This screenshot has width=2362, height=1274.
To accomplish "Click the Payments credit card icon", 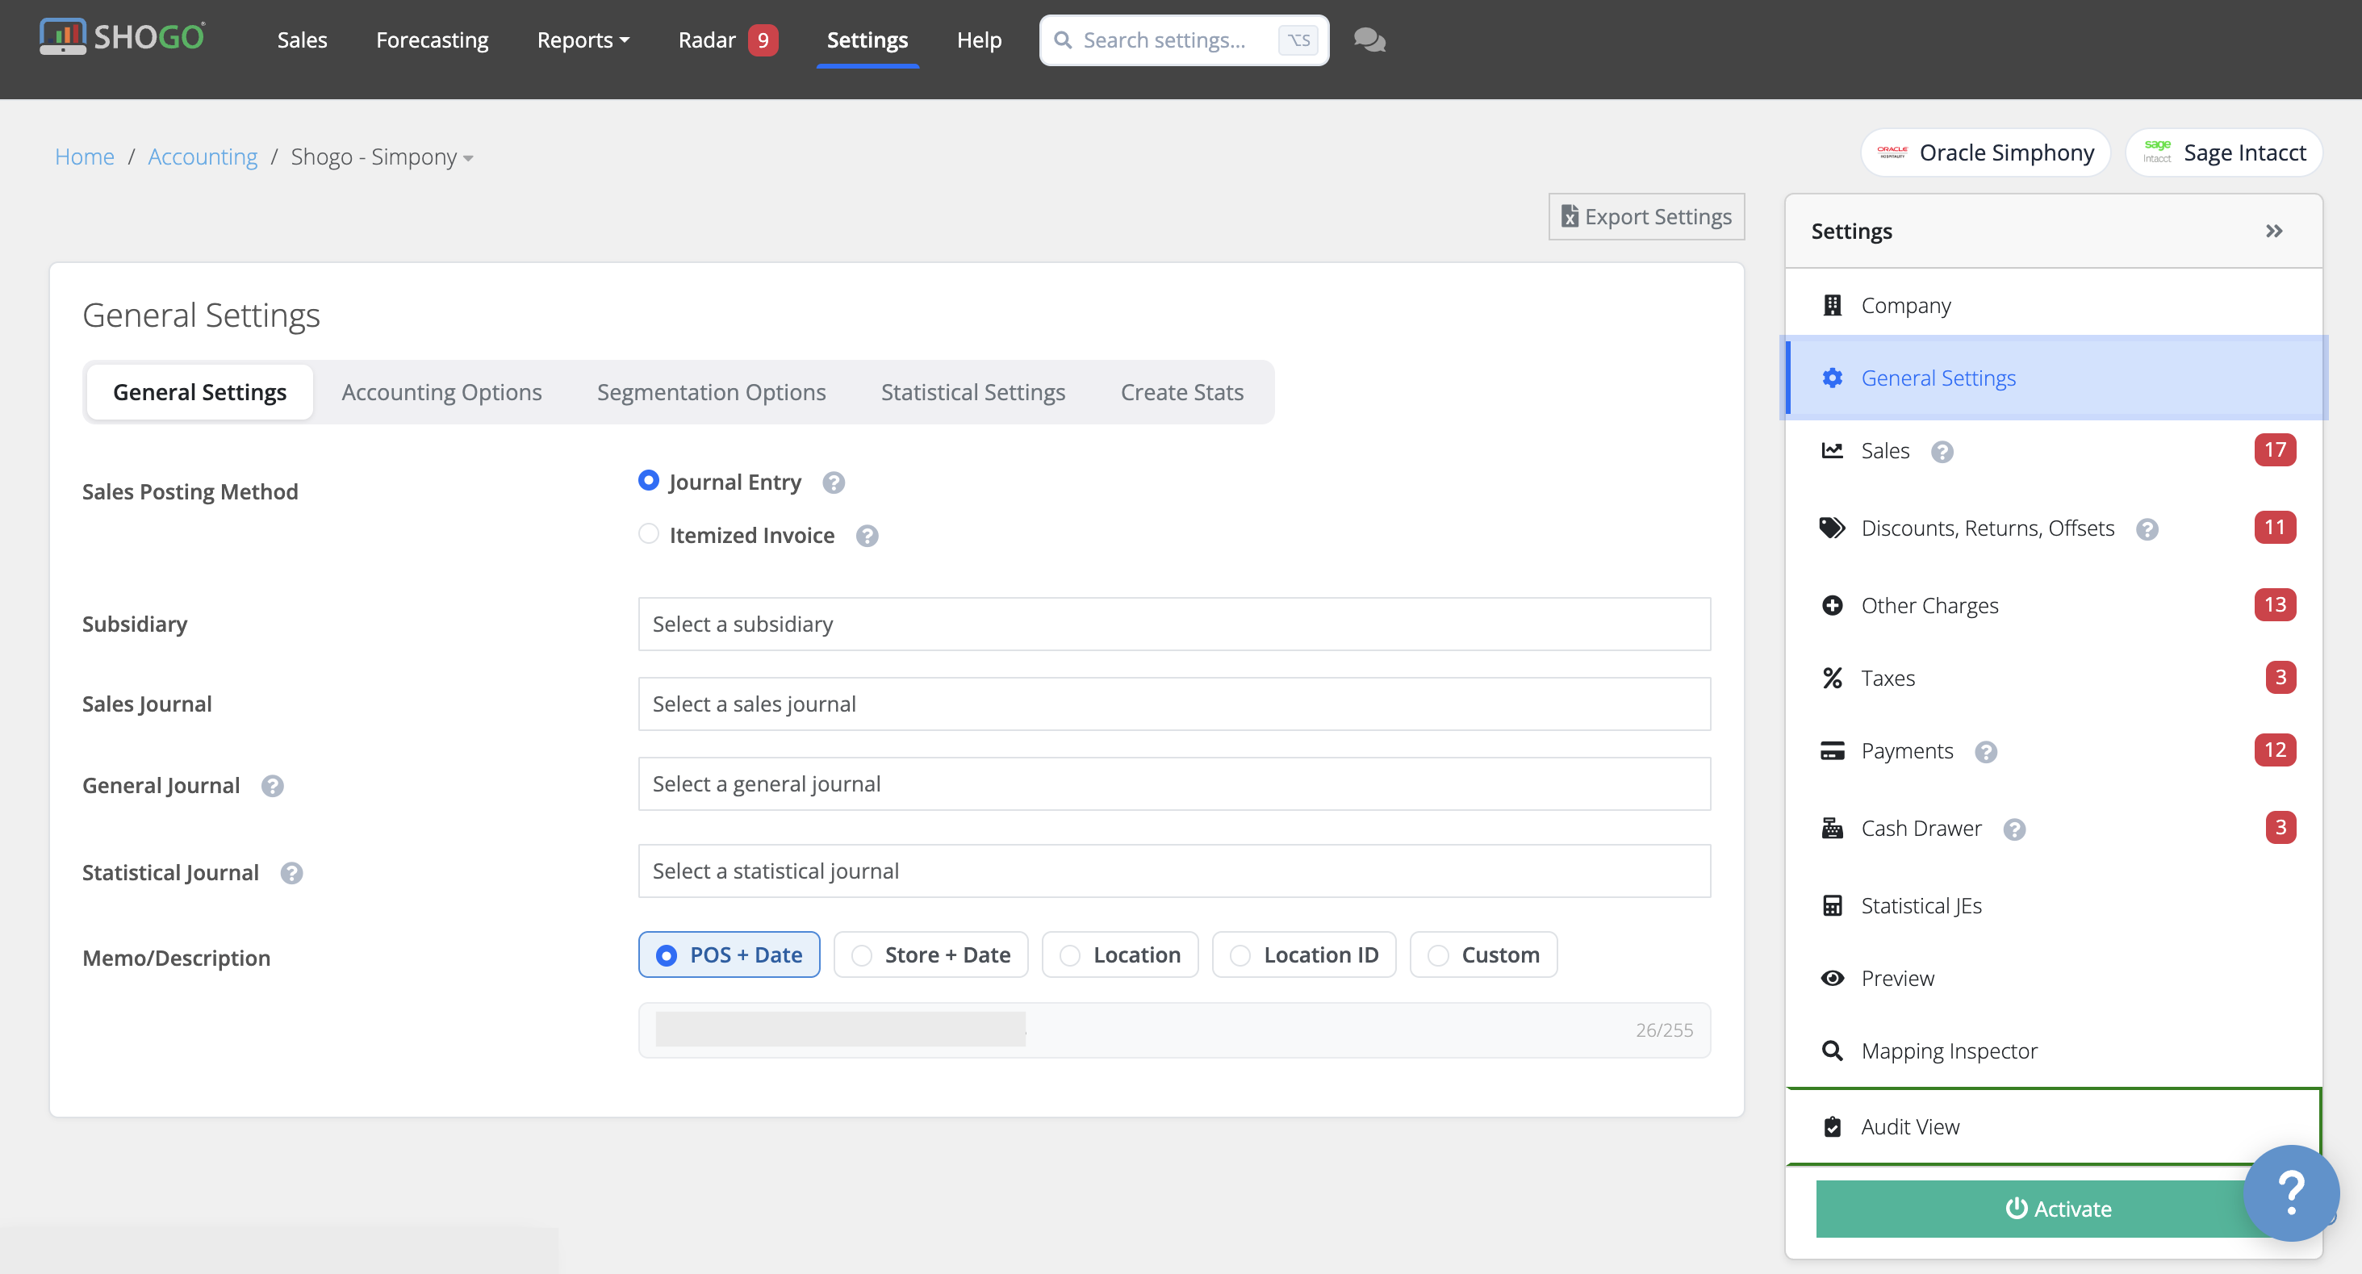I will (x=1832, y=750).
